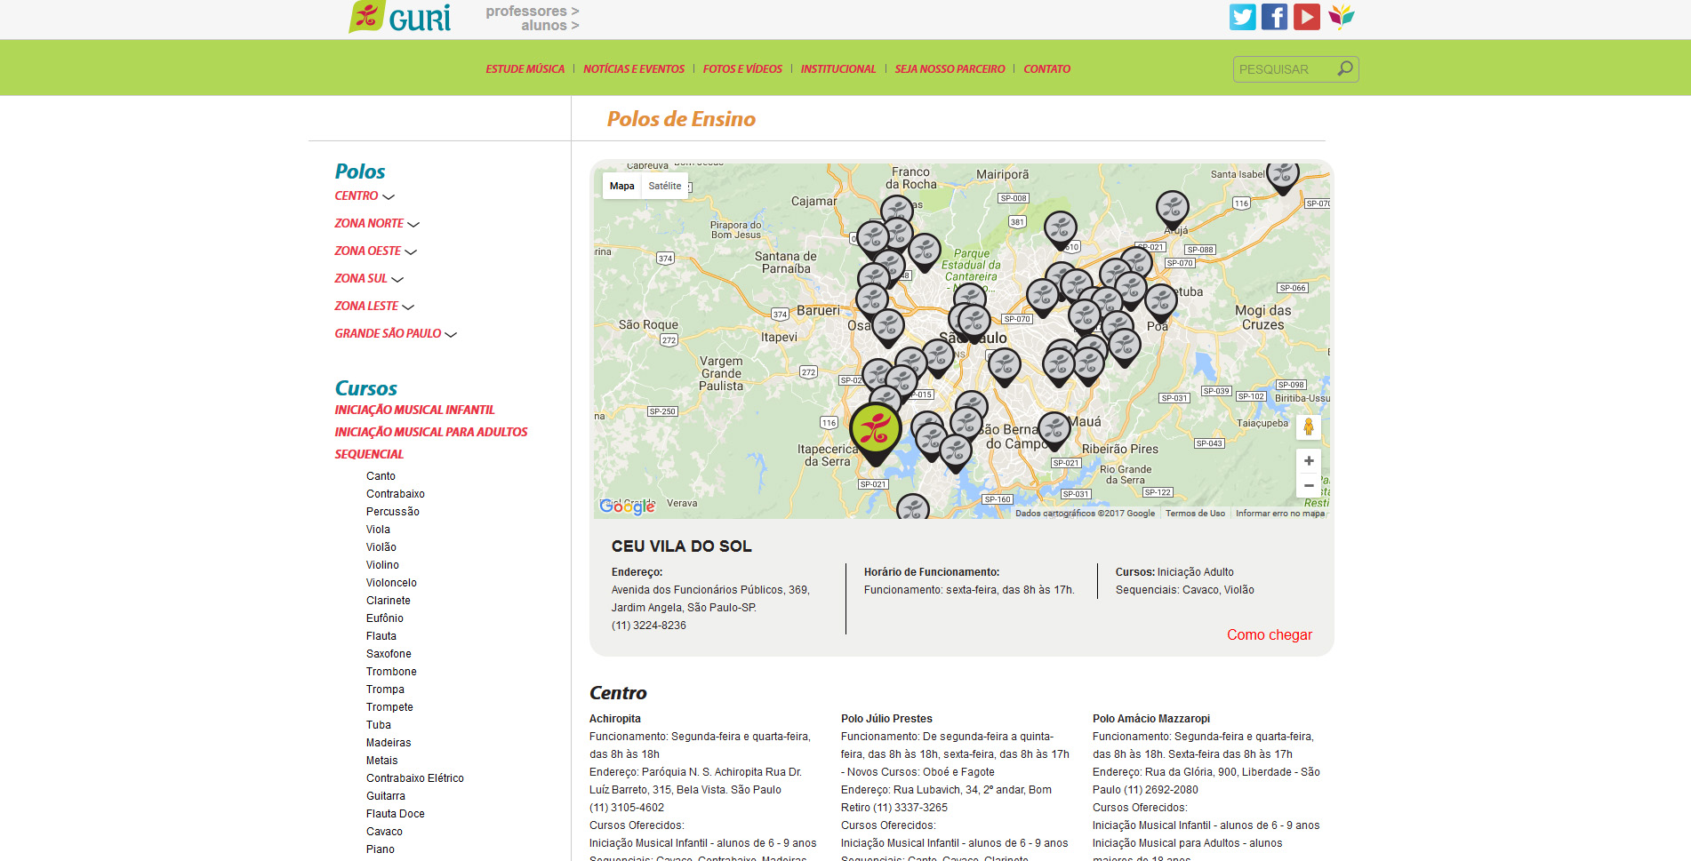Zoom out the map with minus button
1691x861 pixels.
tap(1308, 485)
